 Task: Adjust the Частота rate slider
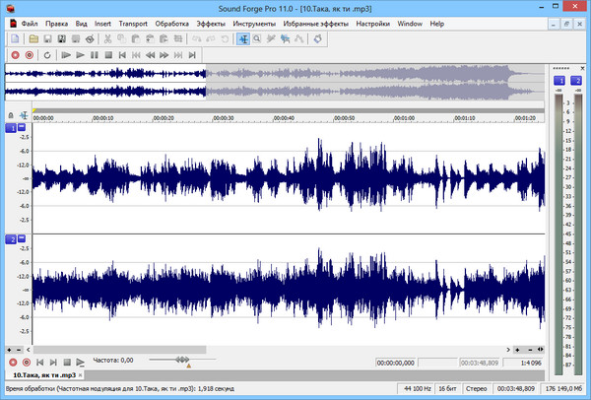click(x=181, y=361)
